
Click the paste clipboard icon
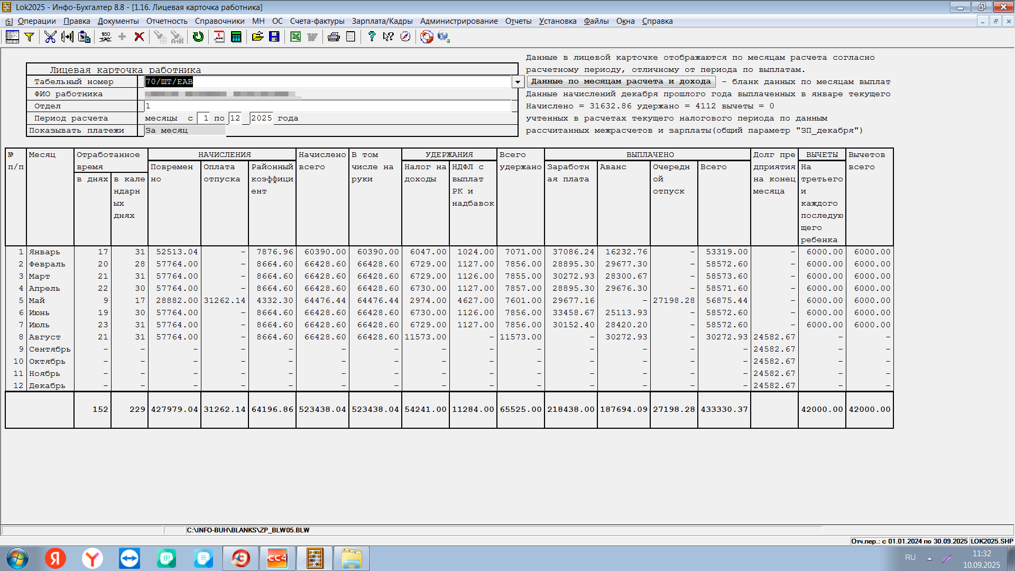84,36
